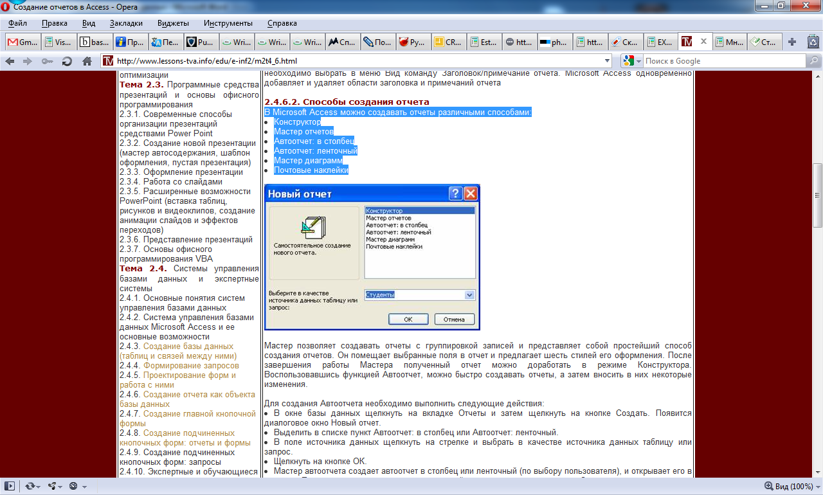
Task: Switch to the "По..." tab
Action: coord(377,42)
